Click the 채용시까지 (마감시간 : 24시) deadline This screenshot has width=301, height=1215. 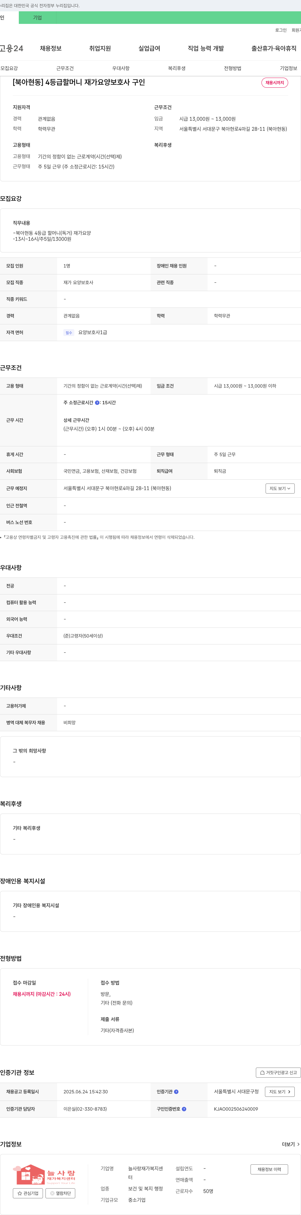click(x=42, y=994)
